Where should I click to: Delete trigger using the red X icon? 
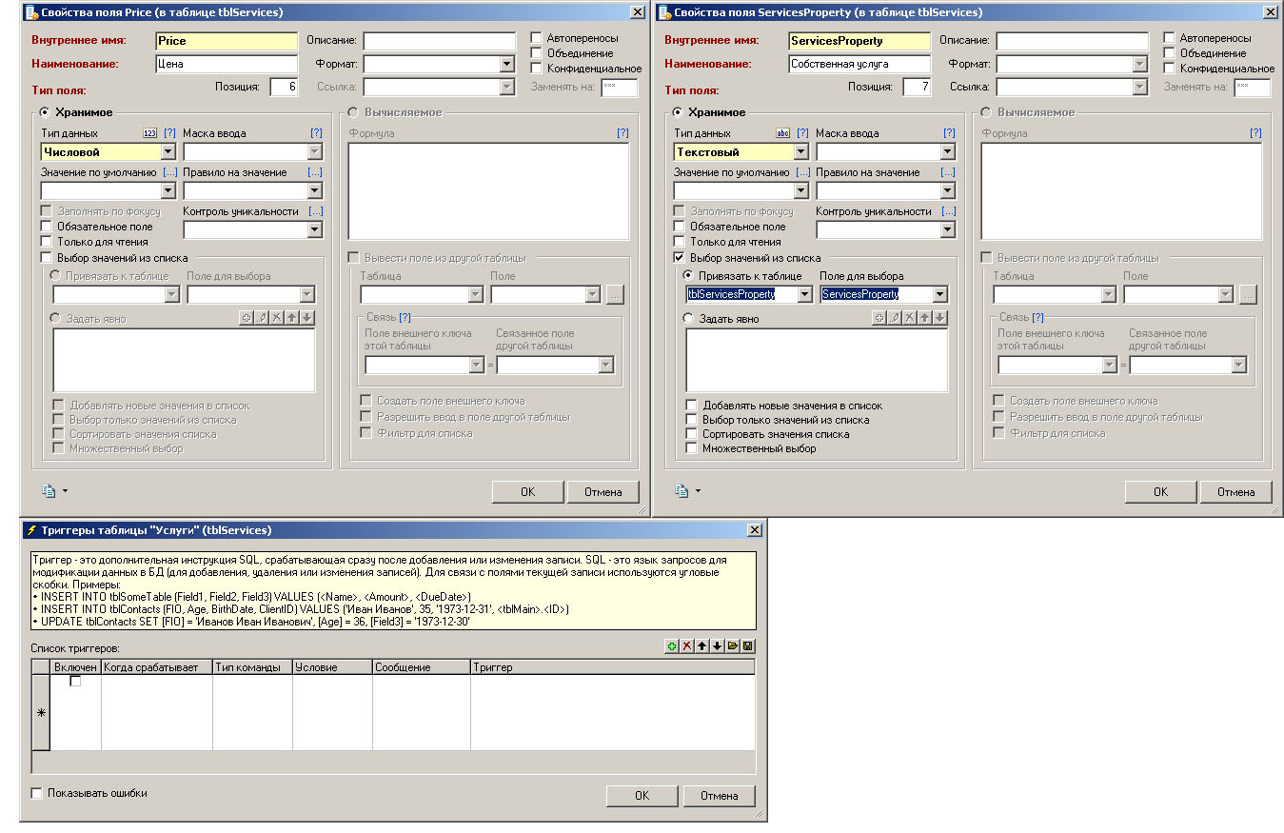pyautogui.click(x=687, y=646)
